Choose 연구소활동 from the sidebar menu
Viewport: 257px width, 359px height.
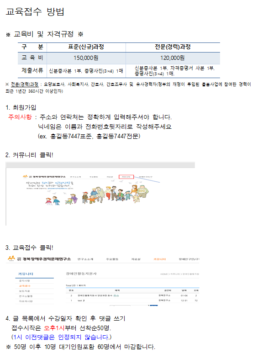point(25,296)
